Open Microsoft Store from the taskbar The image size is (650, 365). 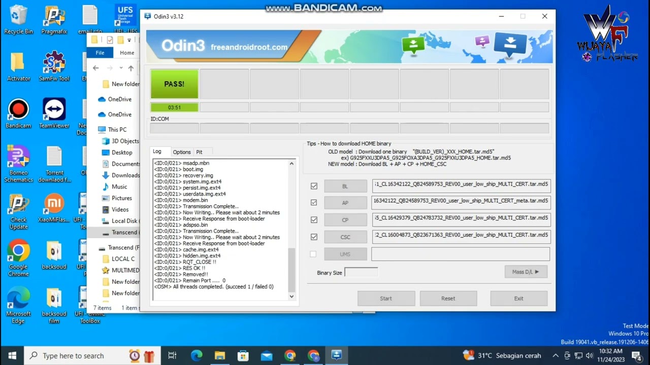point(243,355)
